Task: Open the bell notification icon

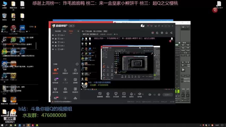Action: (166, 33)
